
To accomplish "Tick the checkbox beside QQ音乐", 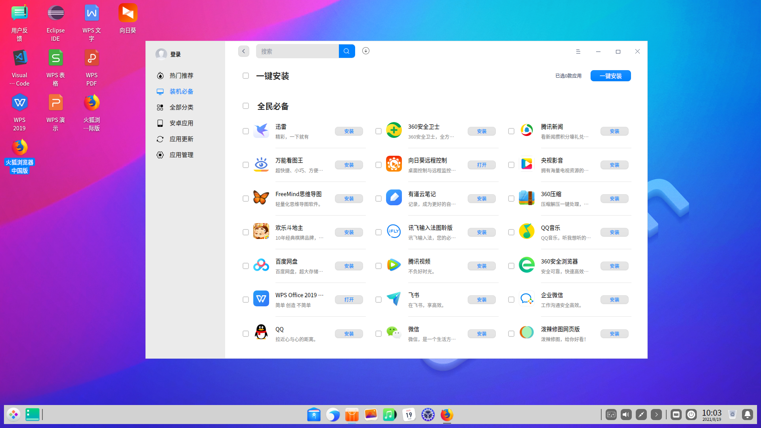I will (x=511, y=232).
